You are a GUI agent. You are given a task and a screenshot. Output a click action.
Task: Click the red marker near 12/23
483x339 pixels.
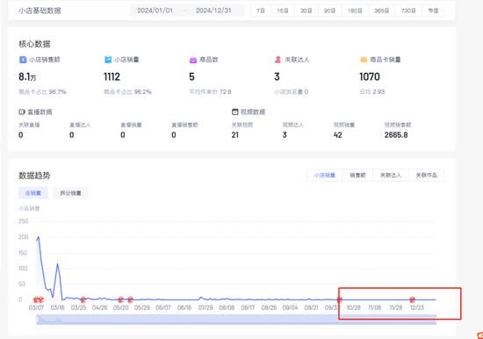(412, 299)
